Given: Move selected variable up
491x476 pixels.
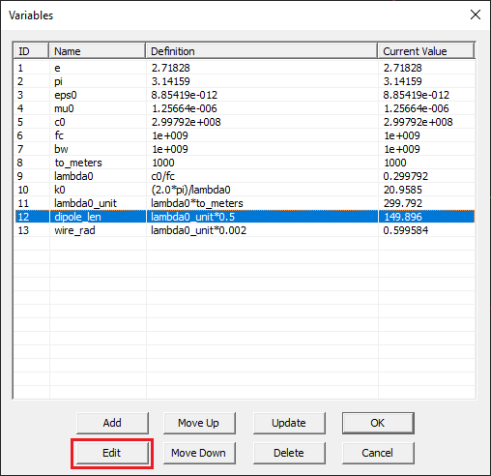Looking at the screenshot, I should pyautogui.click(x=199, y=423).
